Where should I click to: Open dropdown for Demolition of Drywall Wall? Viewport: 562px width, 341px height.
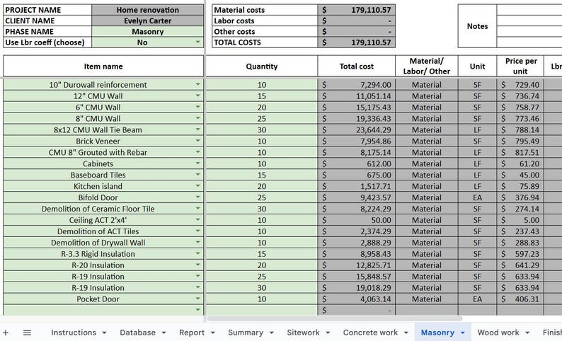point(197,242)
